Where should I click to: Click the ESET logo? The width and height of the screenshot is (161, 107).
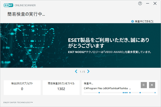[x=8, y=5]
